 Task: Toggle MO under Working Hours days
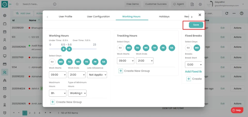point(61,62)
